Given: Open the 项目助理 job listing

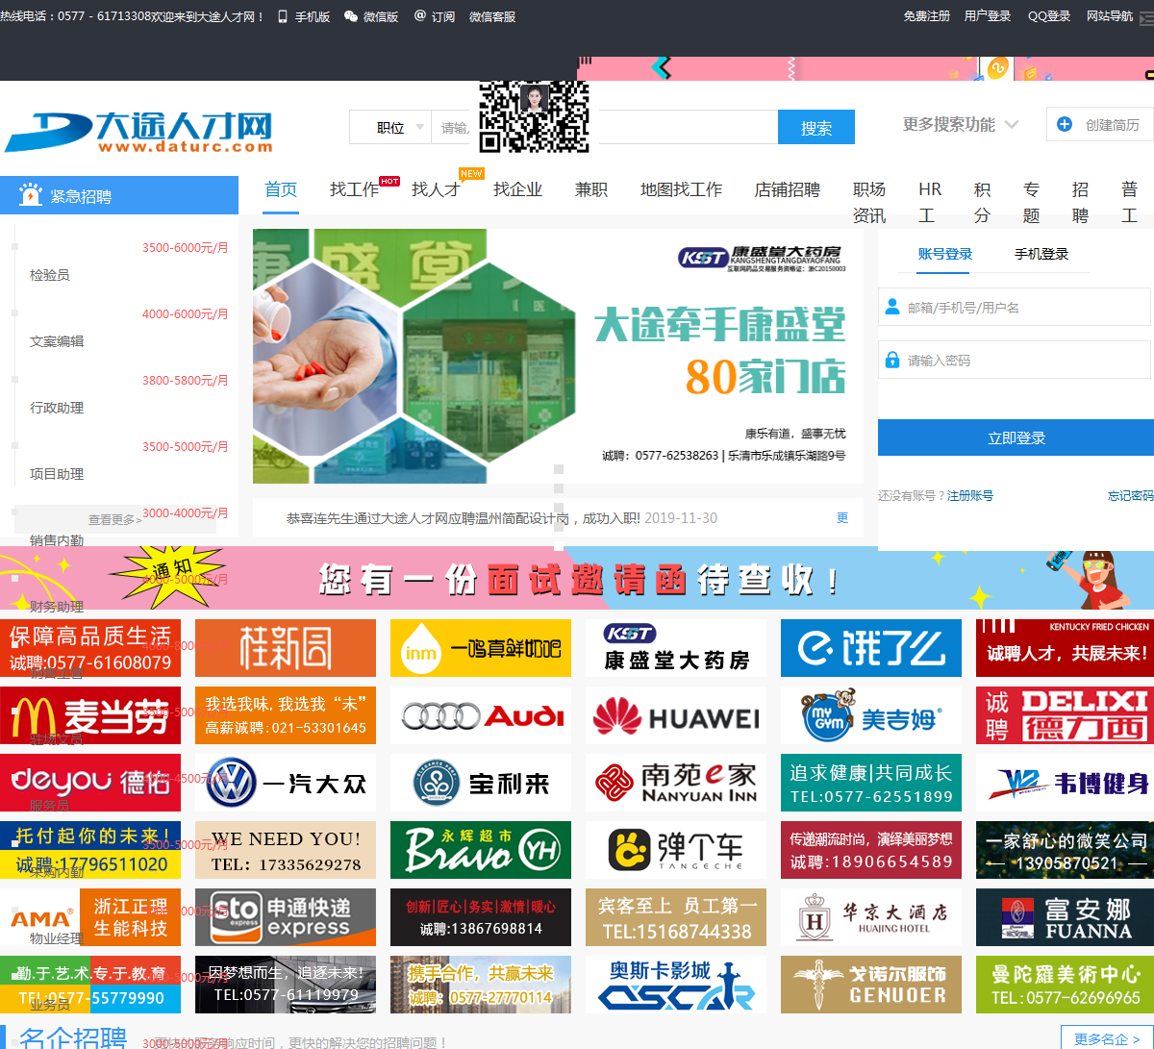Looking at the screenshot, I should pos(57,474).
